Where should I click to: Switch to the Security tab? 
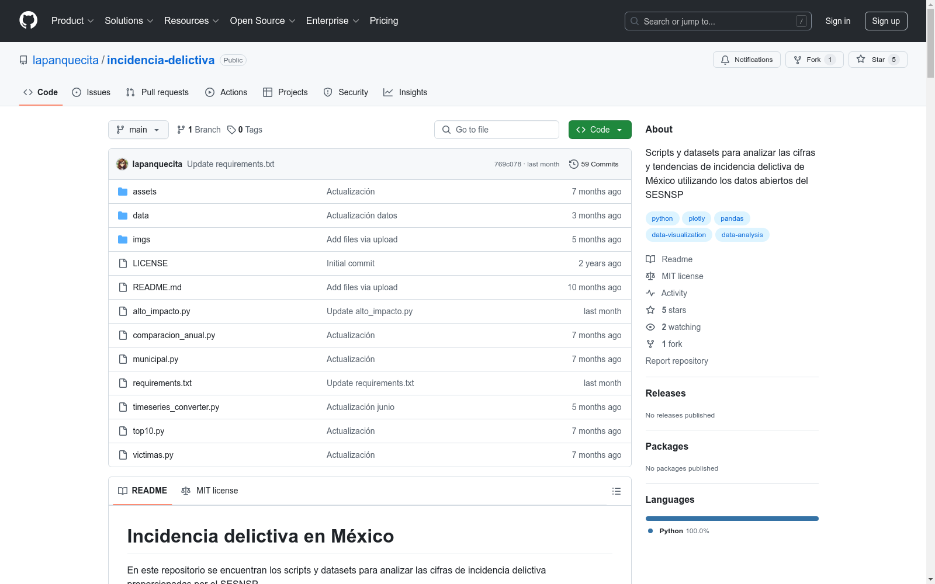(x=346, y=92)
